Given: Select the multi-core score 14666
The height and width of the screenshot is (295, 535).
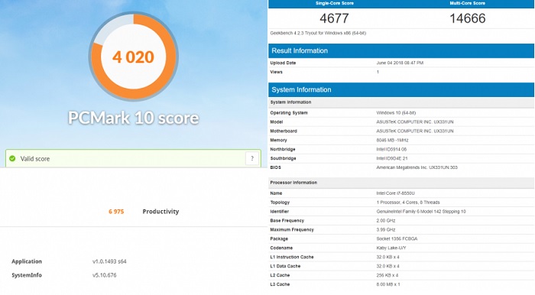Looking at the screenshot, I should coord(468,18).
